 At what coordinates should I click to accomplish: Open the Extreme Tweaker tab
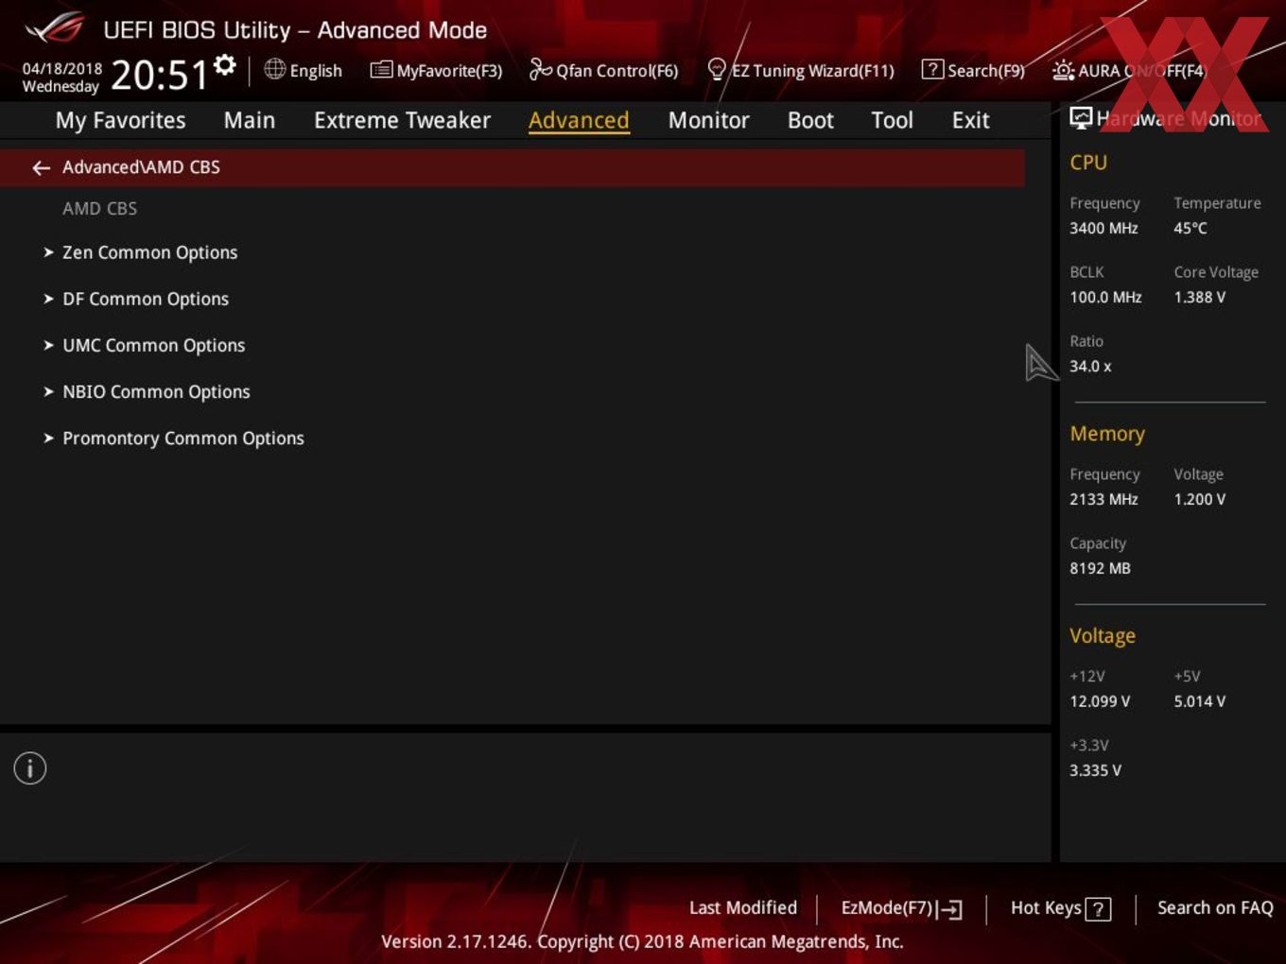(x=402, y=120)
